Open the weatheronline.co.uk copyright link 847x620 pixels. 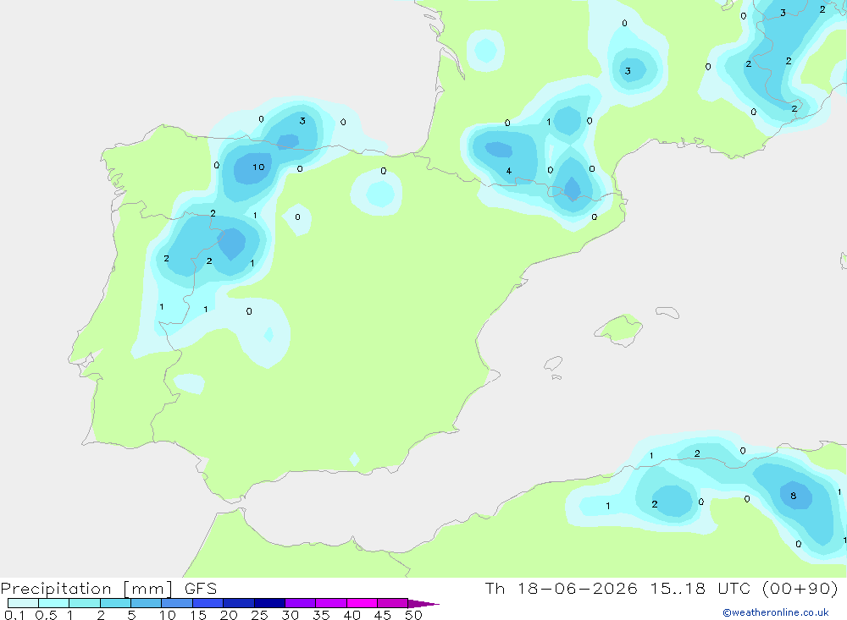click(x=776, y=612)
